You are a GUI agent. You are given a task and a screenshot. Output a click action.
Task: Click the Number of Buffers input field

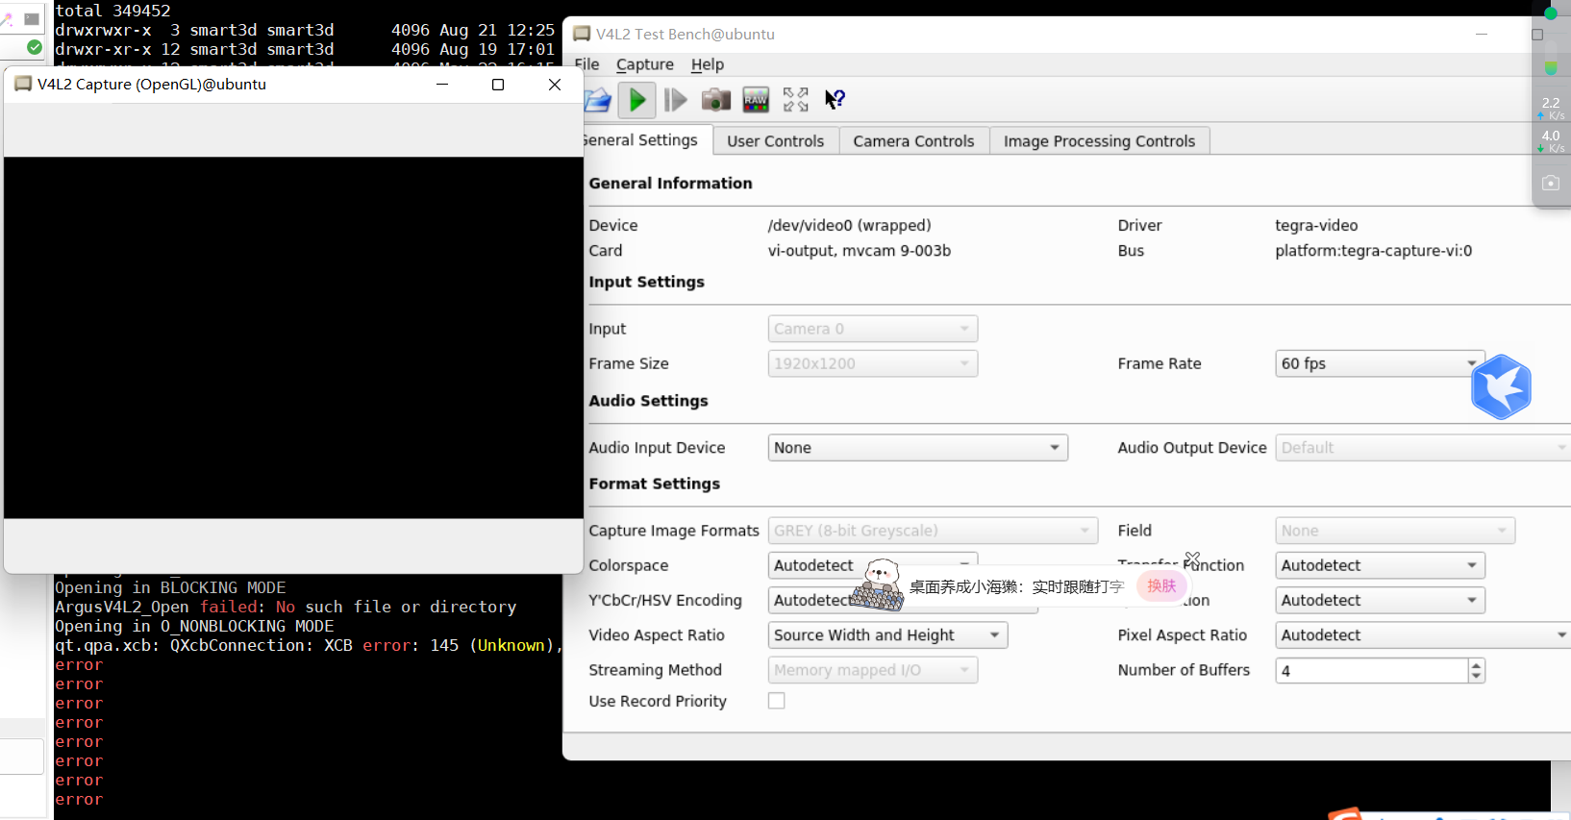[1371, 671]
